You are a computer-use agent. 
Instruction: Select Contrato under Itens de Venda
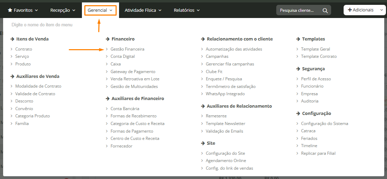(24, 49)
